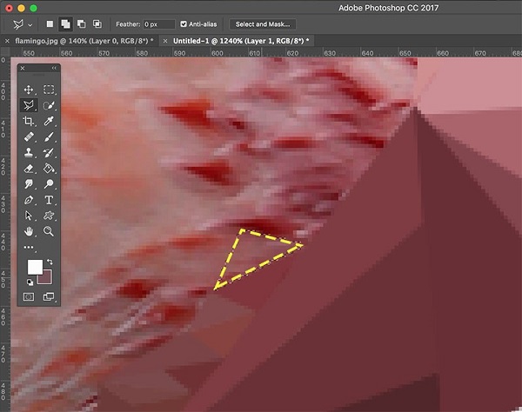Switch to Untitled-1 document tab
The image size is (522, 412).
[x=241, y=41]
